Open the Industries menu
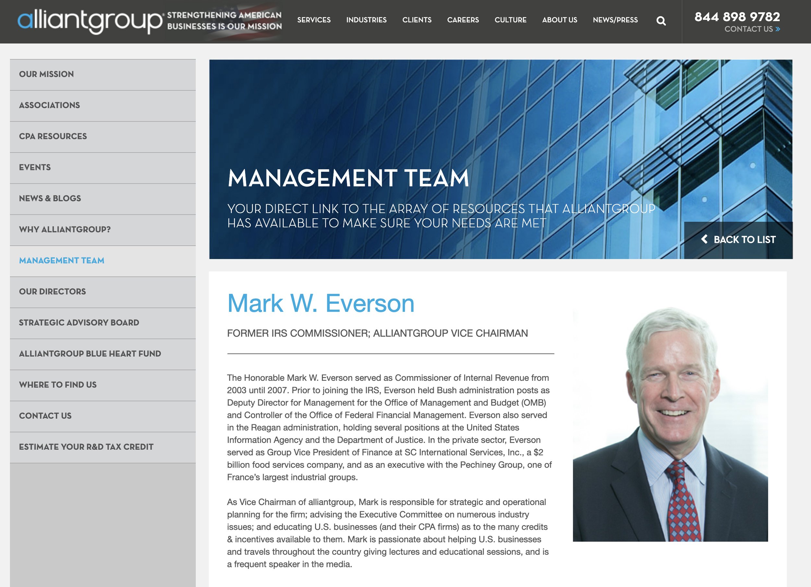 click(x=366, y=20)
